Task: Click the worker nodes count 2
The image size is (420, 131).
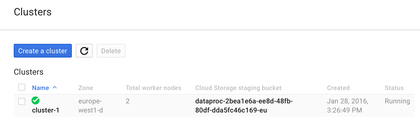Action: tap(128, 101)
